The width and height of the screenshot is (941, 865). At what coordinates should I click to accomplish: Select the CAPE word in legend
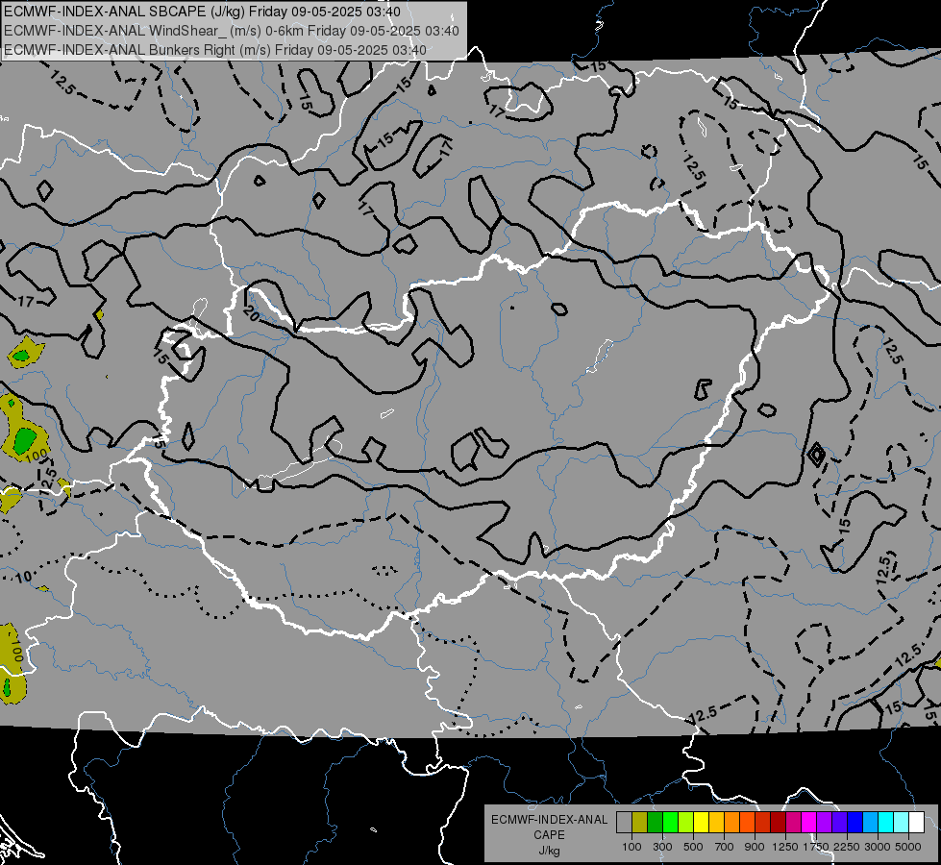click(x=549, y=835)
